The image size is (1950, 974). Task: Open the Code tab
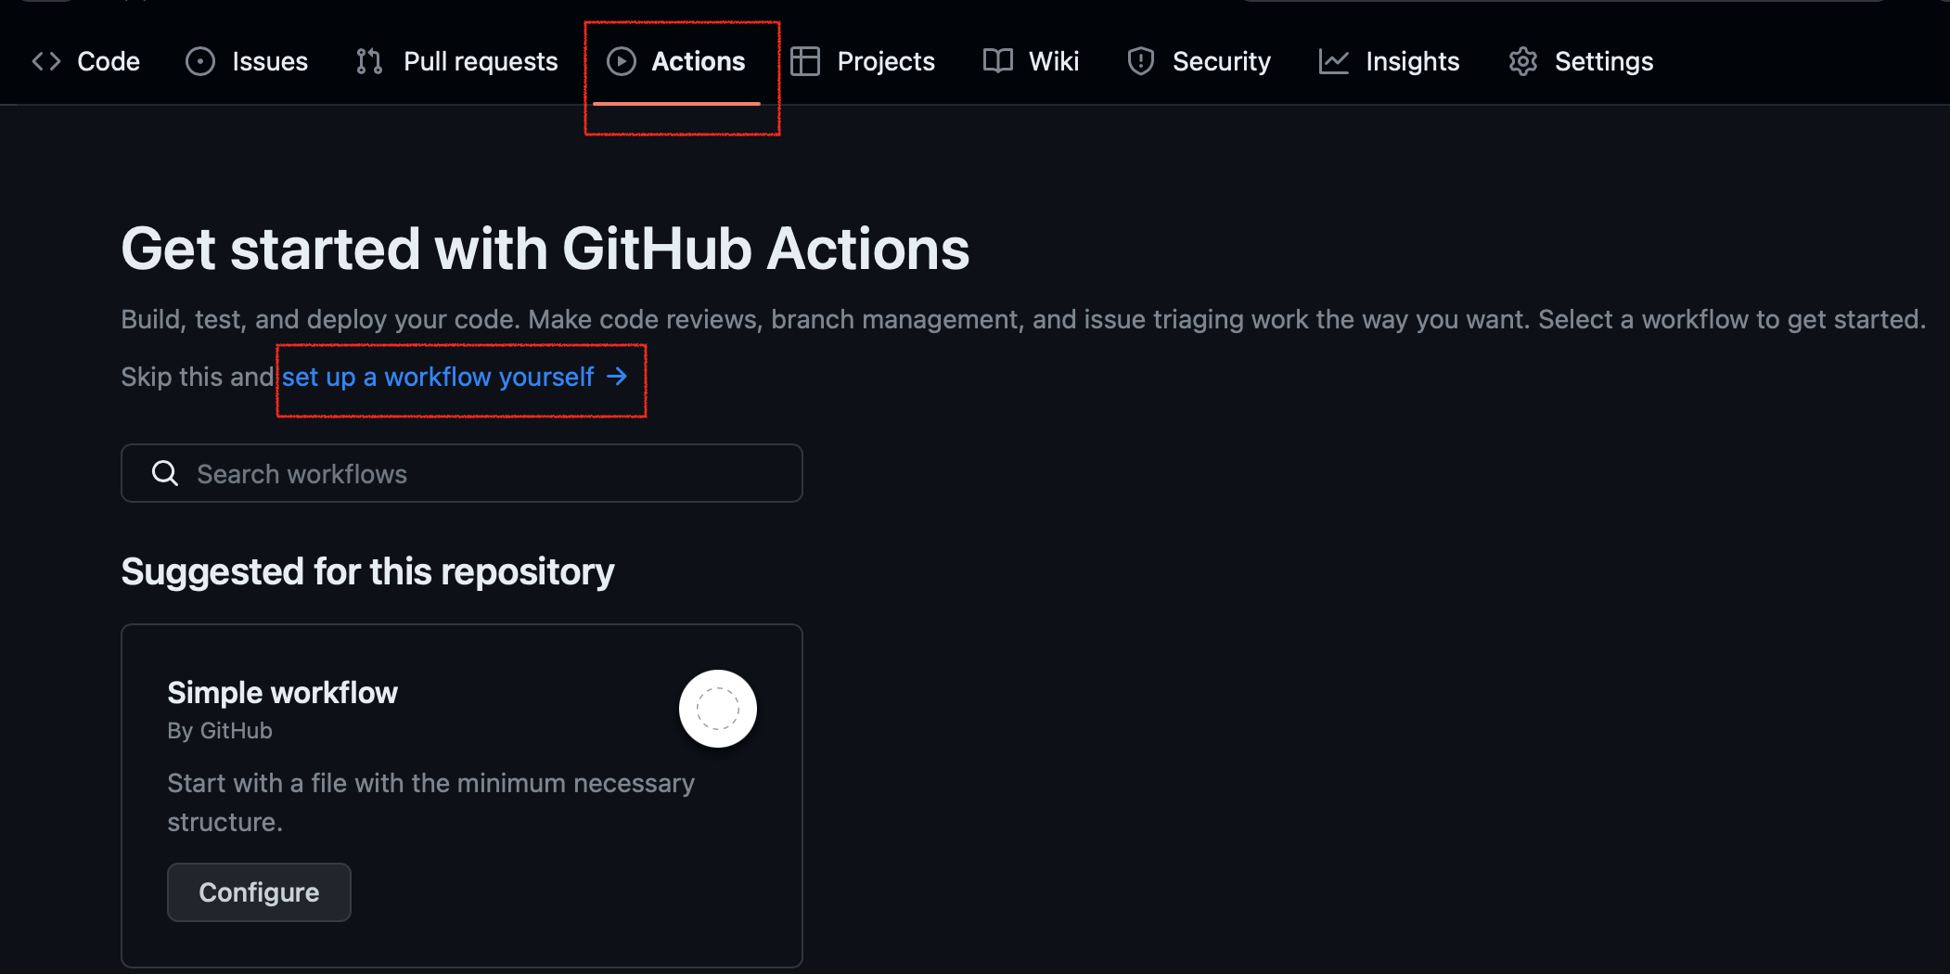109,61
